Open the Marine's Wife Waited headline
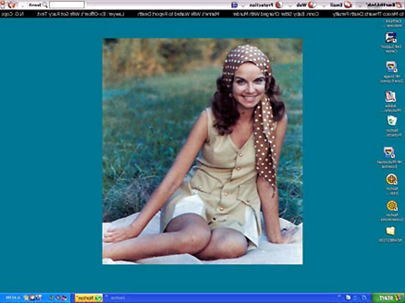 coord(178,14)
